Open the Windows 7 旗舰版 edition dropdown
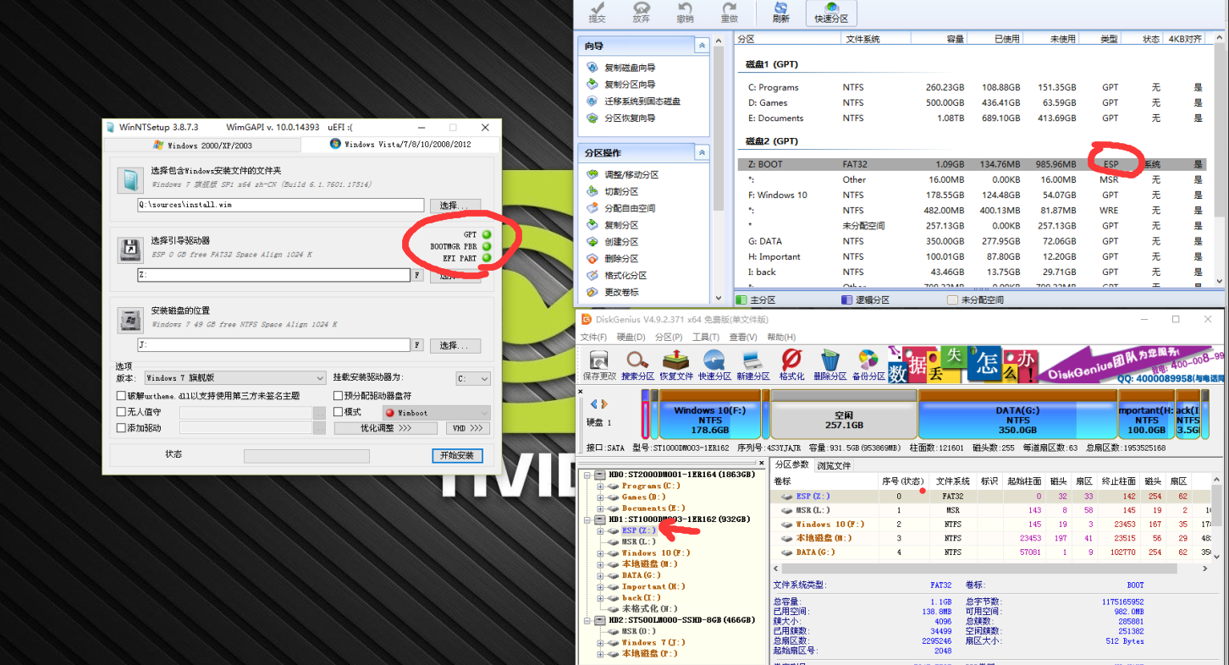 coord(234,378)
